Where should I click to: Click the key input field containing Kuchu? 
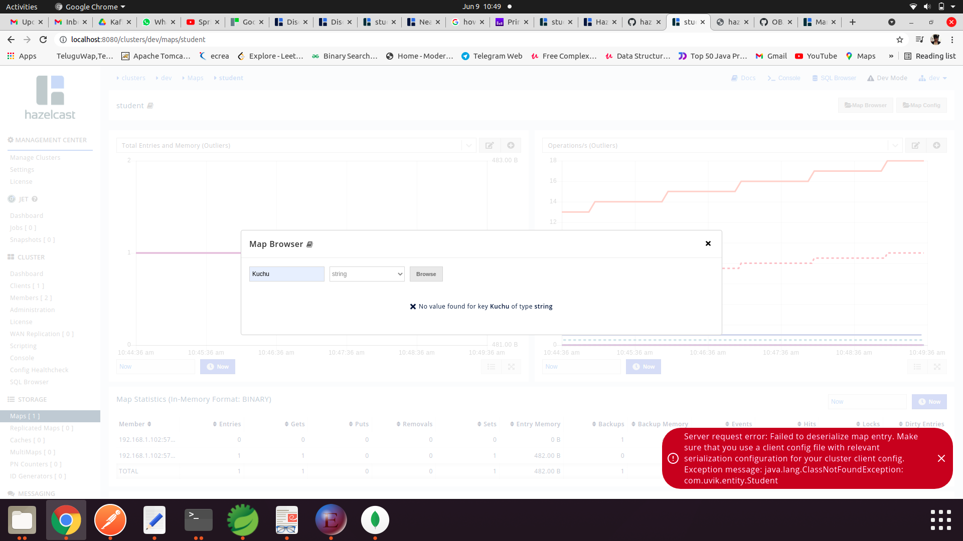[x=287, y=274]
